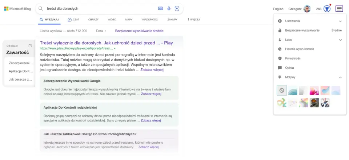Select the faint confetti dots theme
The height and width of the screenshot is (160, 349).
292,103
